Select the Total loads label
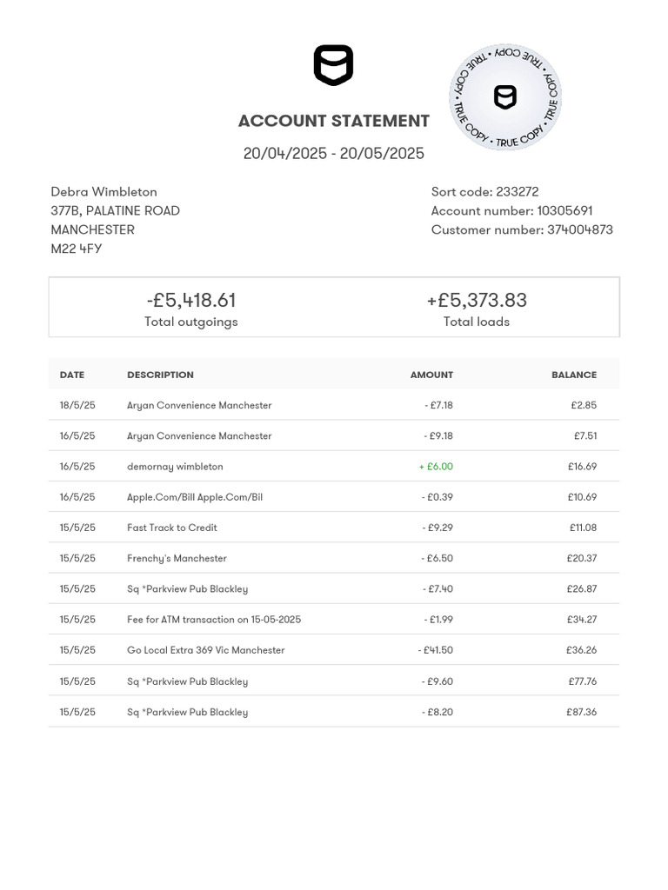Screen dimensions: 668x890 point(477,322)
